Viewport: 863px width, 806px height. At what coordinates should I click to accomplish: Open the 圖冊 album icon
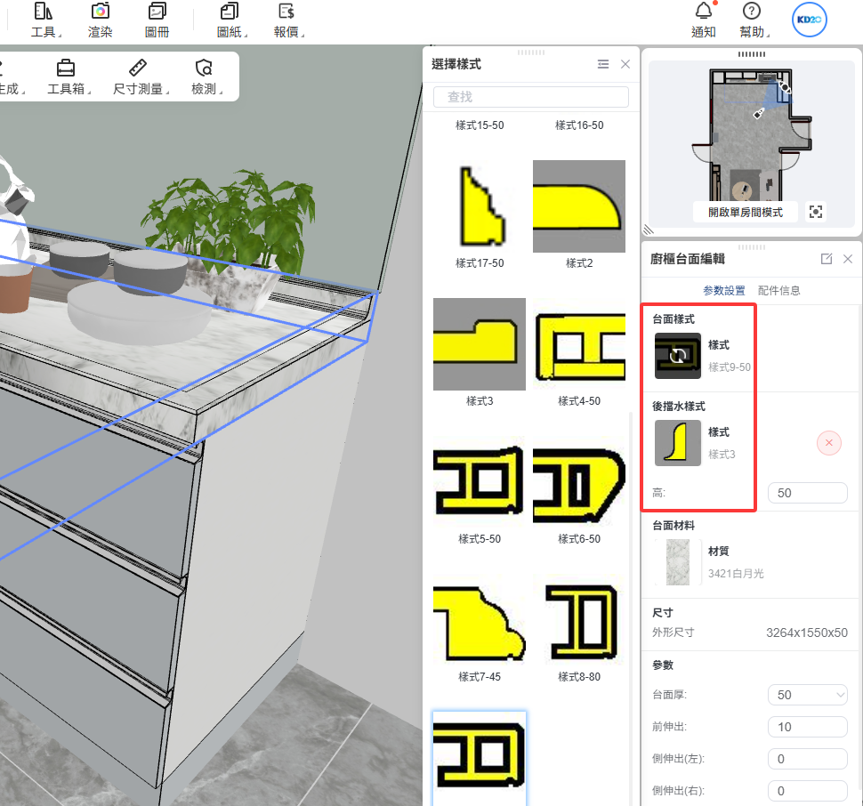click(157, 12)
